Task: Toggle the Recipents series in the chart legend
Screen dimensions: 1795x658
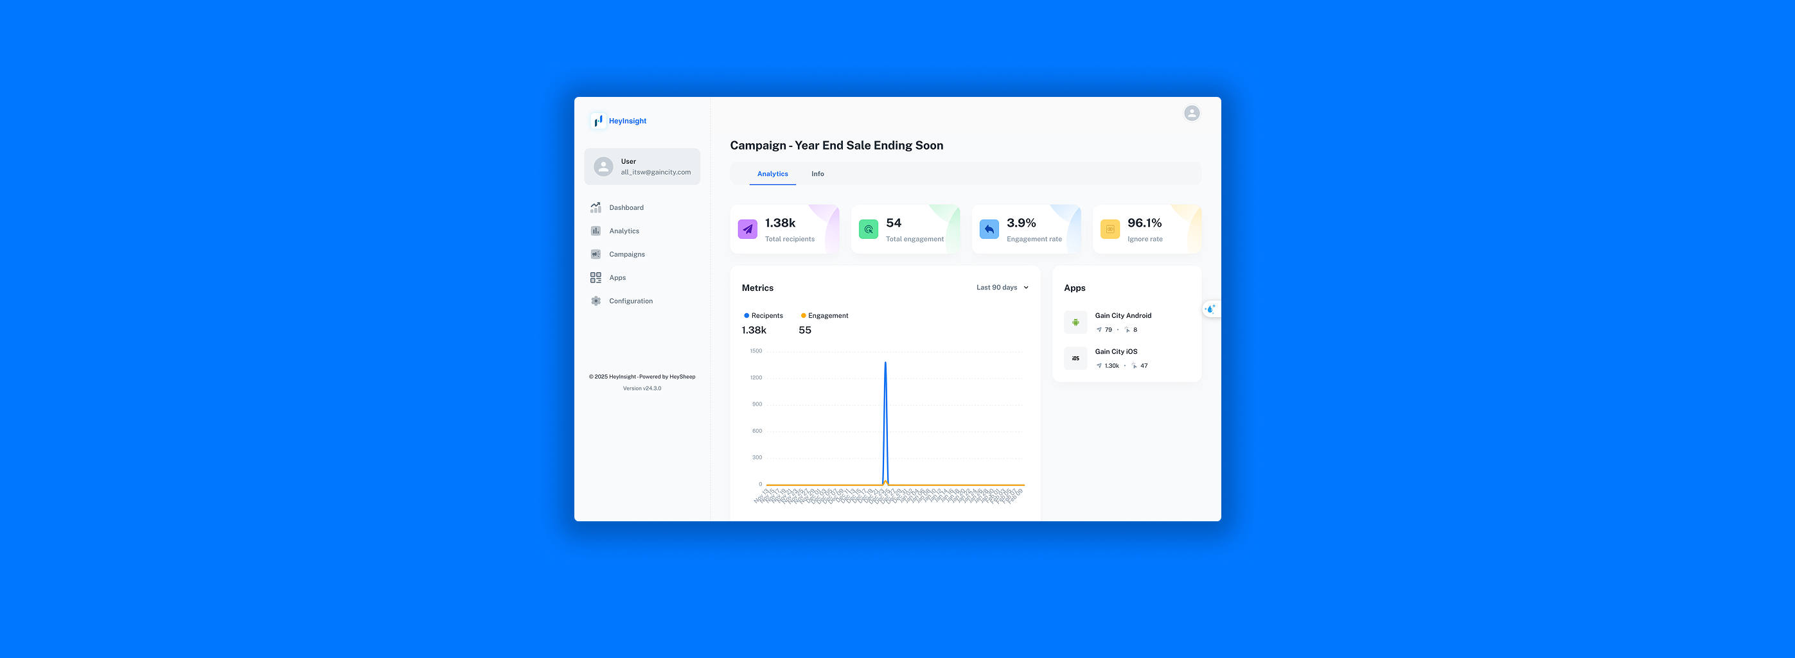Action: tap(763, 315)
